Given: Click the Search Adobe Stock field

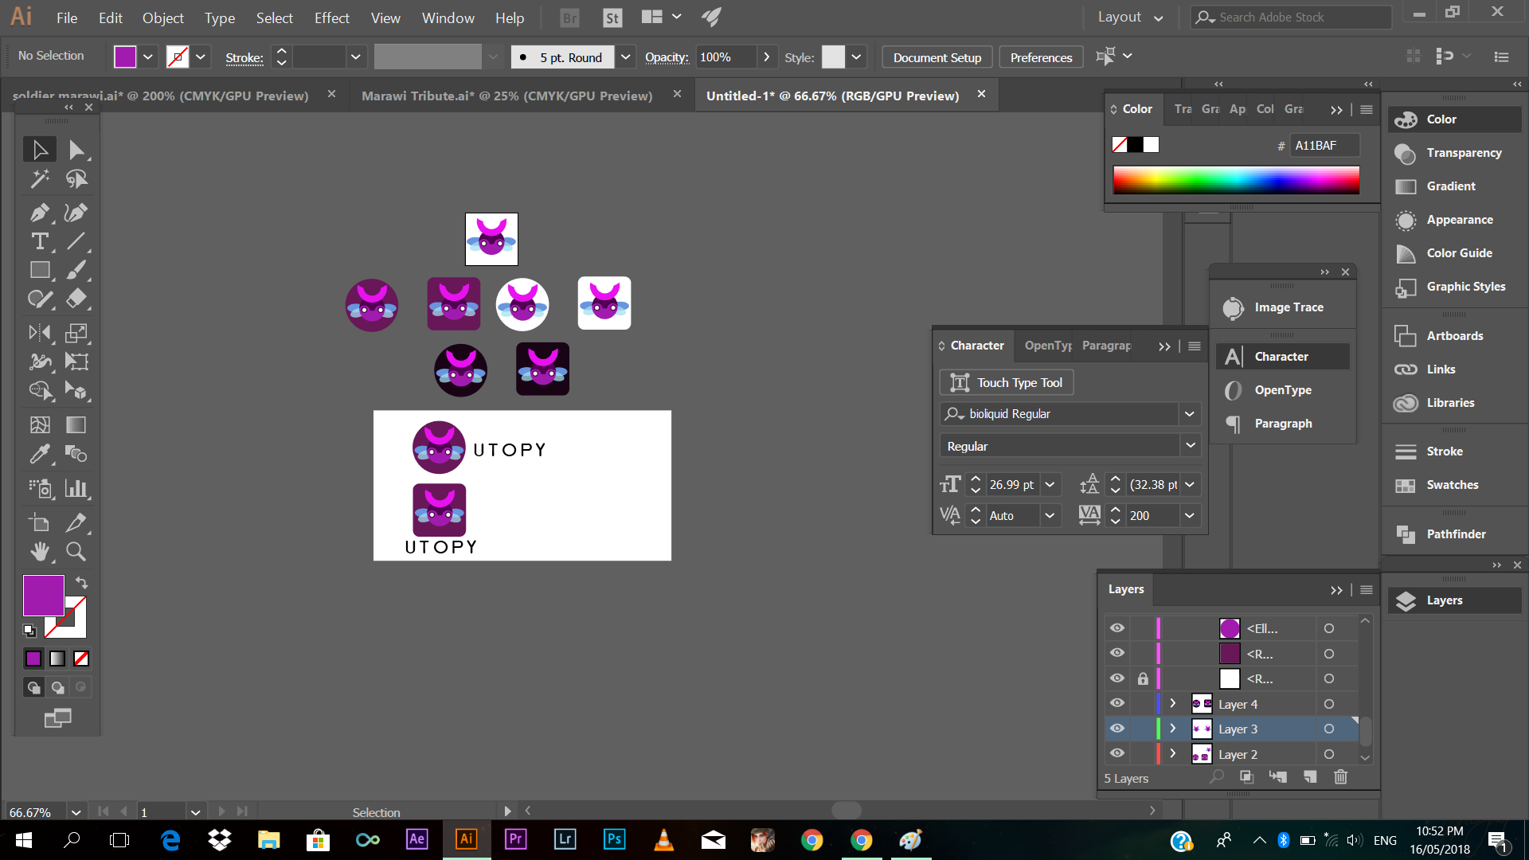Looking at the screenshot, I should click(x=1291, y=17).
